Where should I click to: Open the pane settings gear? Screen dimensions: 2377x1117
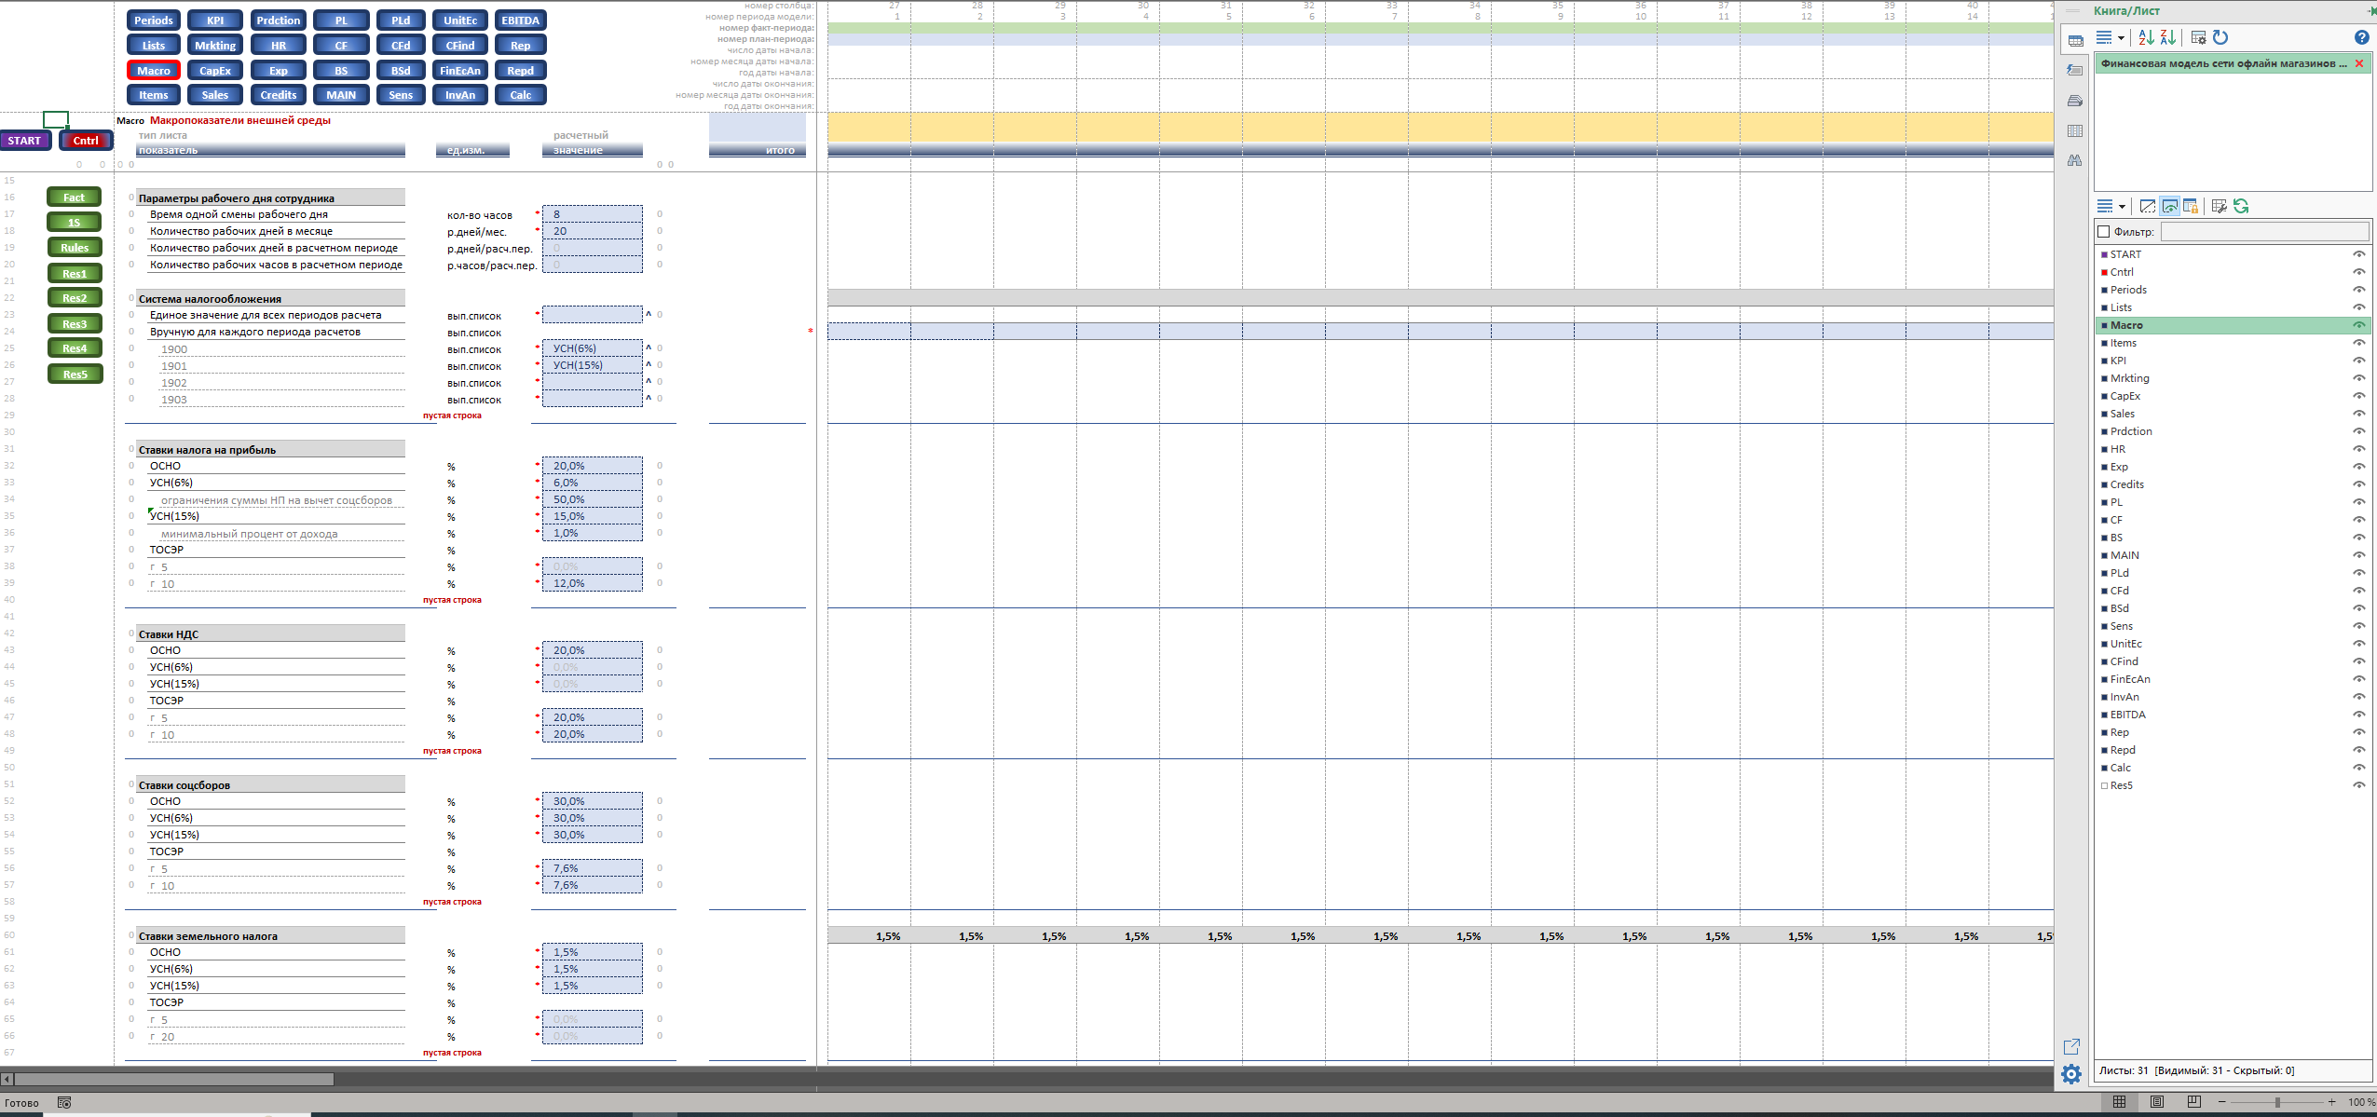click(x=2071, y=1074)
